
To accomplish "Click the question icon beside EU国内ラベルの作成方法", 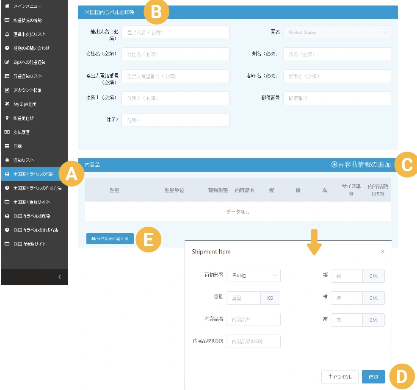I will click(7, 230).
